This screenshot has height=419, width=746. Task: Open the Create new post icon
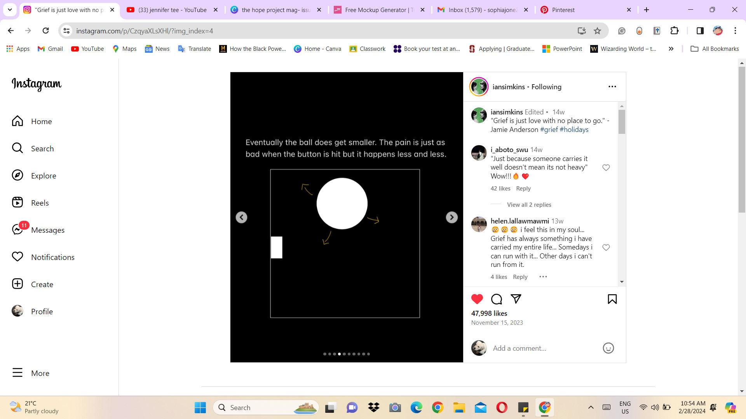17,284
